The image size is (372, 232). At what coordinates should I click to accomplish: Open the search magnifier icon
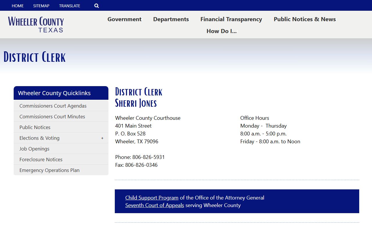tap(96, 6)
